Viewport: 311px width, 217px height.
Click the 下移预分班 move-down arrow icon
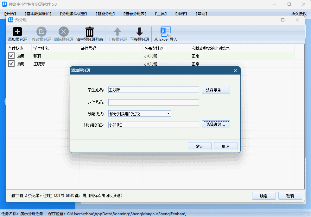pyautogui.click(x=139, y=31)
